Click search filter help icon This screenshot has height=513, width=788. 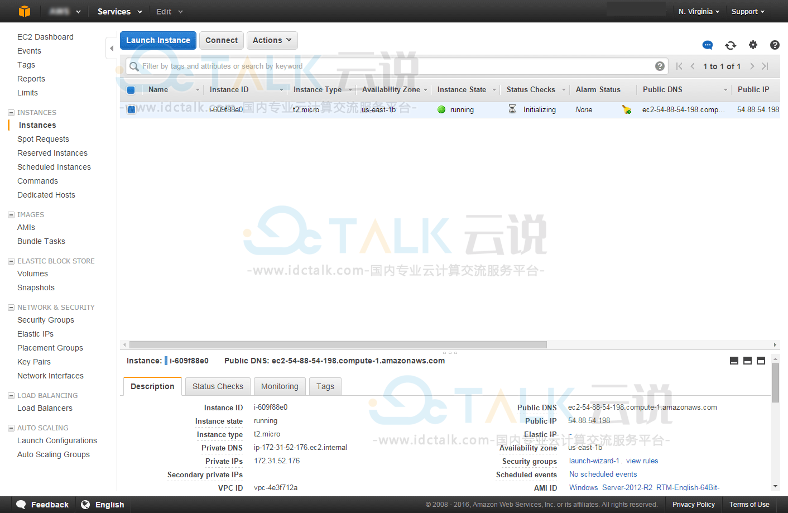pos(660,66)
